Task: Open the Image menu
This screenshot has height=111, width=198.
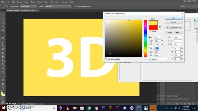Action: [19, 2]
